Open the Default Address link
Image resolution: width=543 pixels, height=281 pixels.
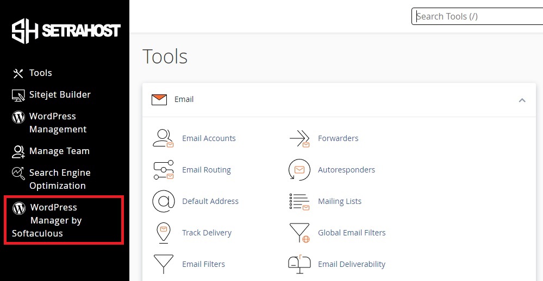point(210,201)
